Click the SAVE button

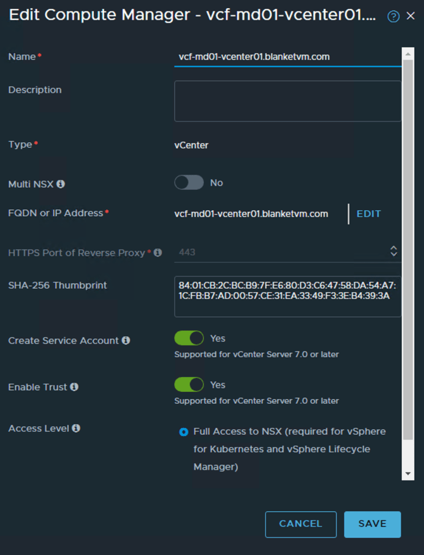[x=372, y=524]
